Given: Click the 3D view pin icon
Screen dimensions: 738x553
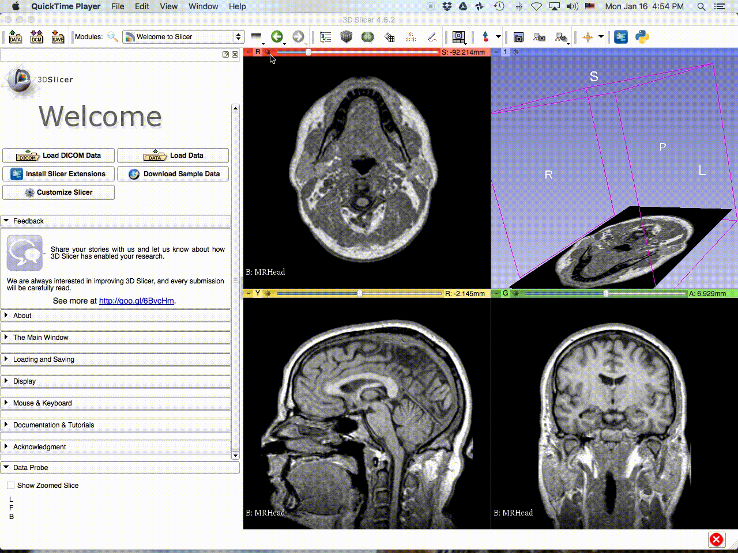Looking at the screenshot, I should [x=496, y=52].
